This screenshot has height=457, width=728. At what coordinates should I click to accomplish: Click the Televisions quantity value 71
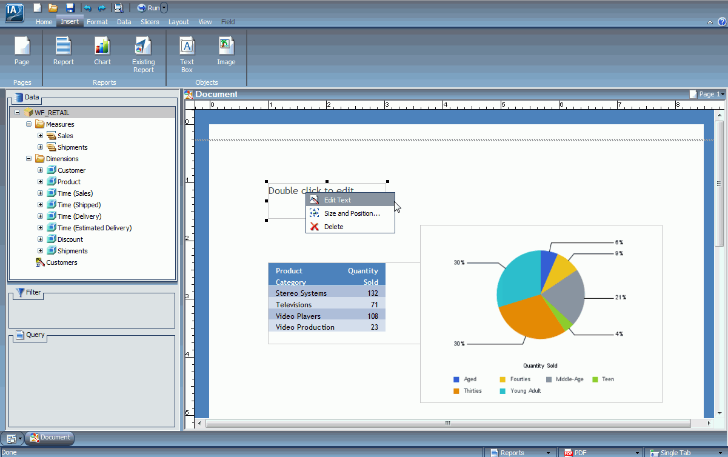[374, 305]
